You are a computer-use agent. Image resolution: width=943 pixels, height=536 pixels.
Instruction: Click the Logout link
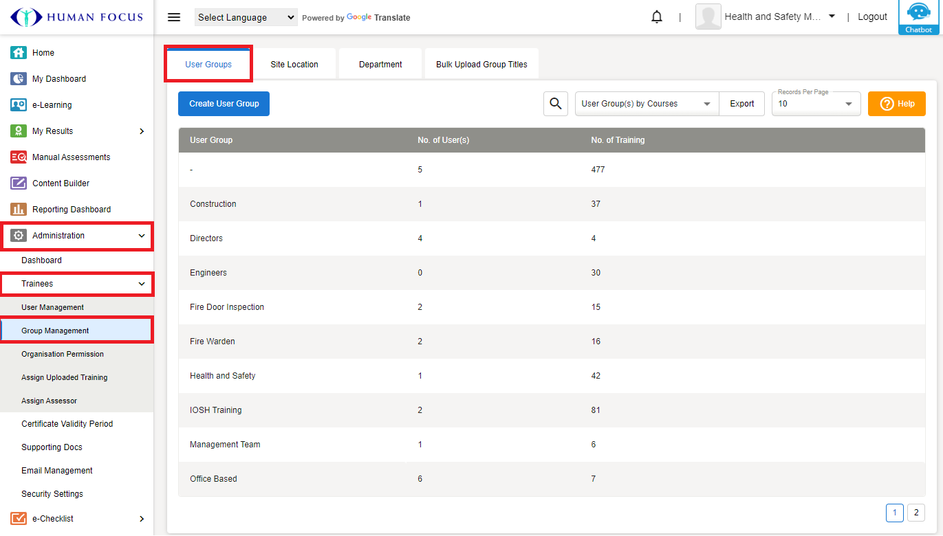click(x=872, y=17)
